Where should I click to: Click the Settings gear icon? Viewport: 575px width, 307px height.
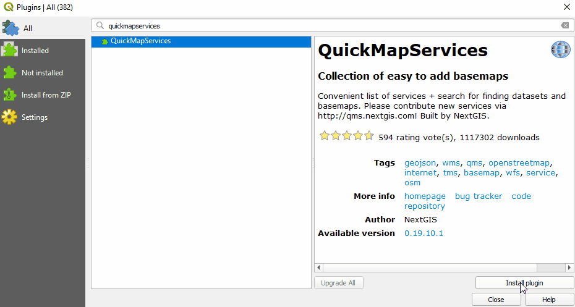coord(9,117)
